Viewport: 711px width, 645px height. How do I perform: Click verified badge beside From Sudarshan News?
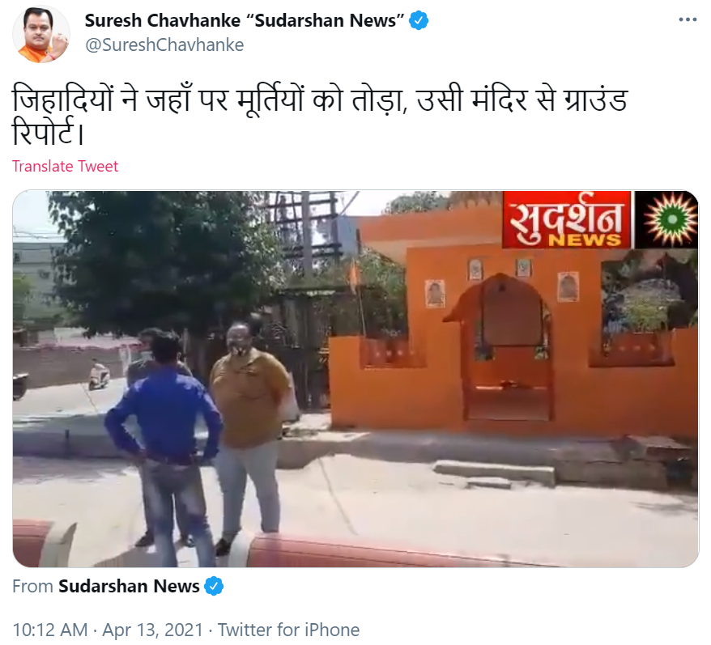click(214, 586)
